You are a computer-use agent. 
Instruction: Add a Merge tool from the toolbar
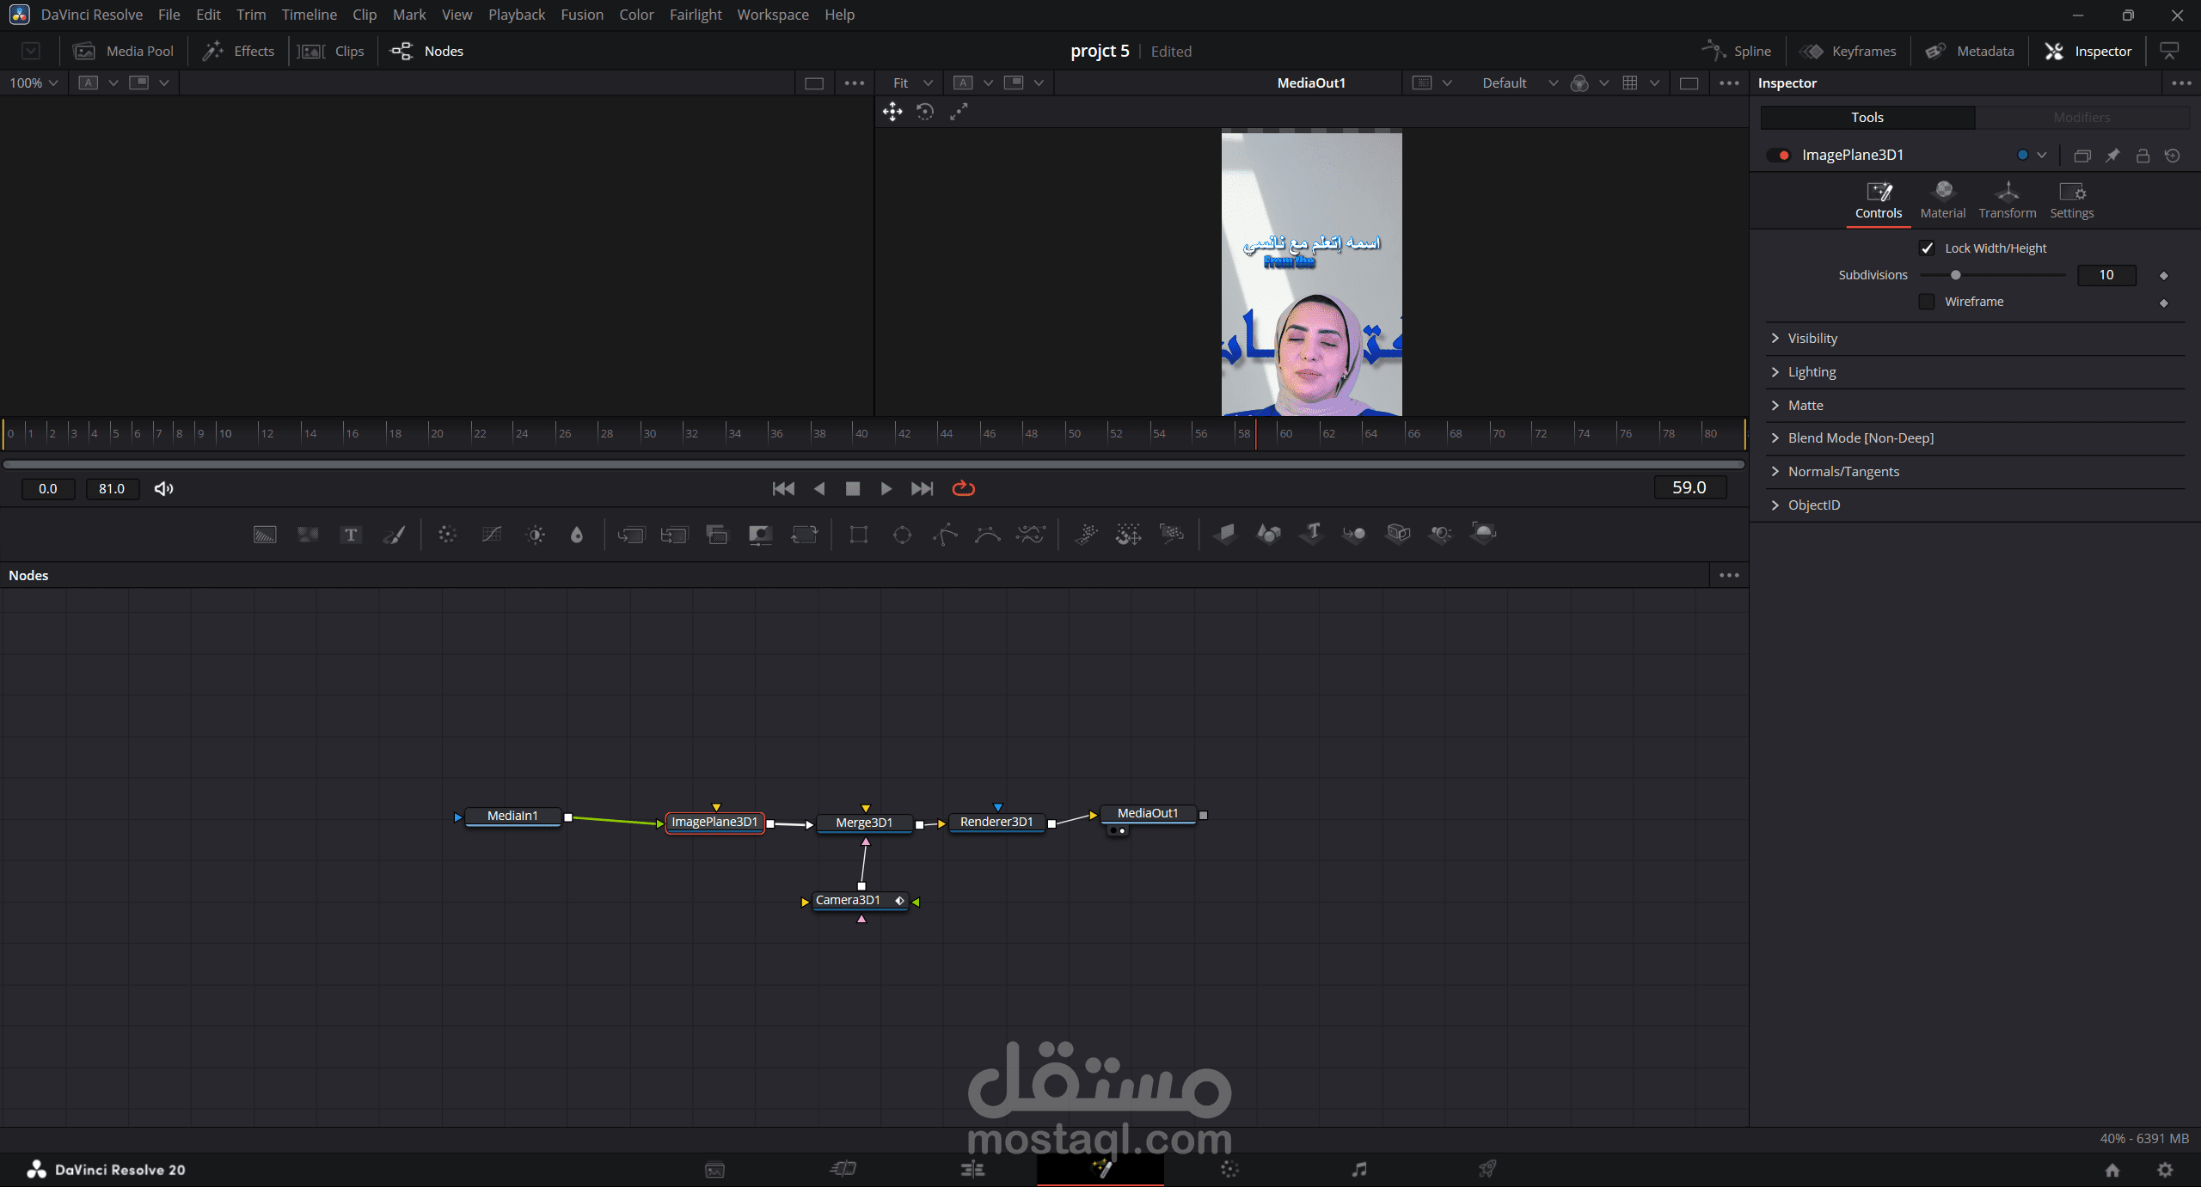(x=631, y=535)
